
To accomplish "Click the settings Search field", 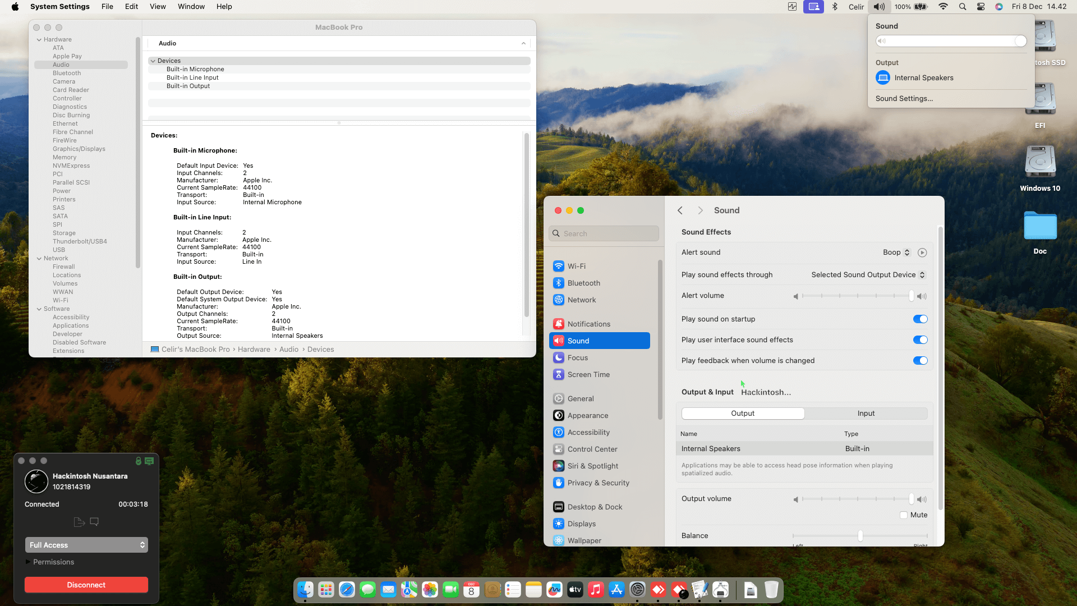I will coord(604,233).
